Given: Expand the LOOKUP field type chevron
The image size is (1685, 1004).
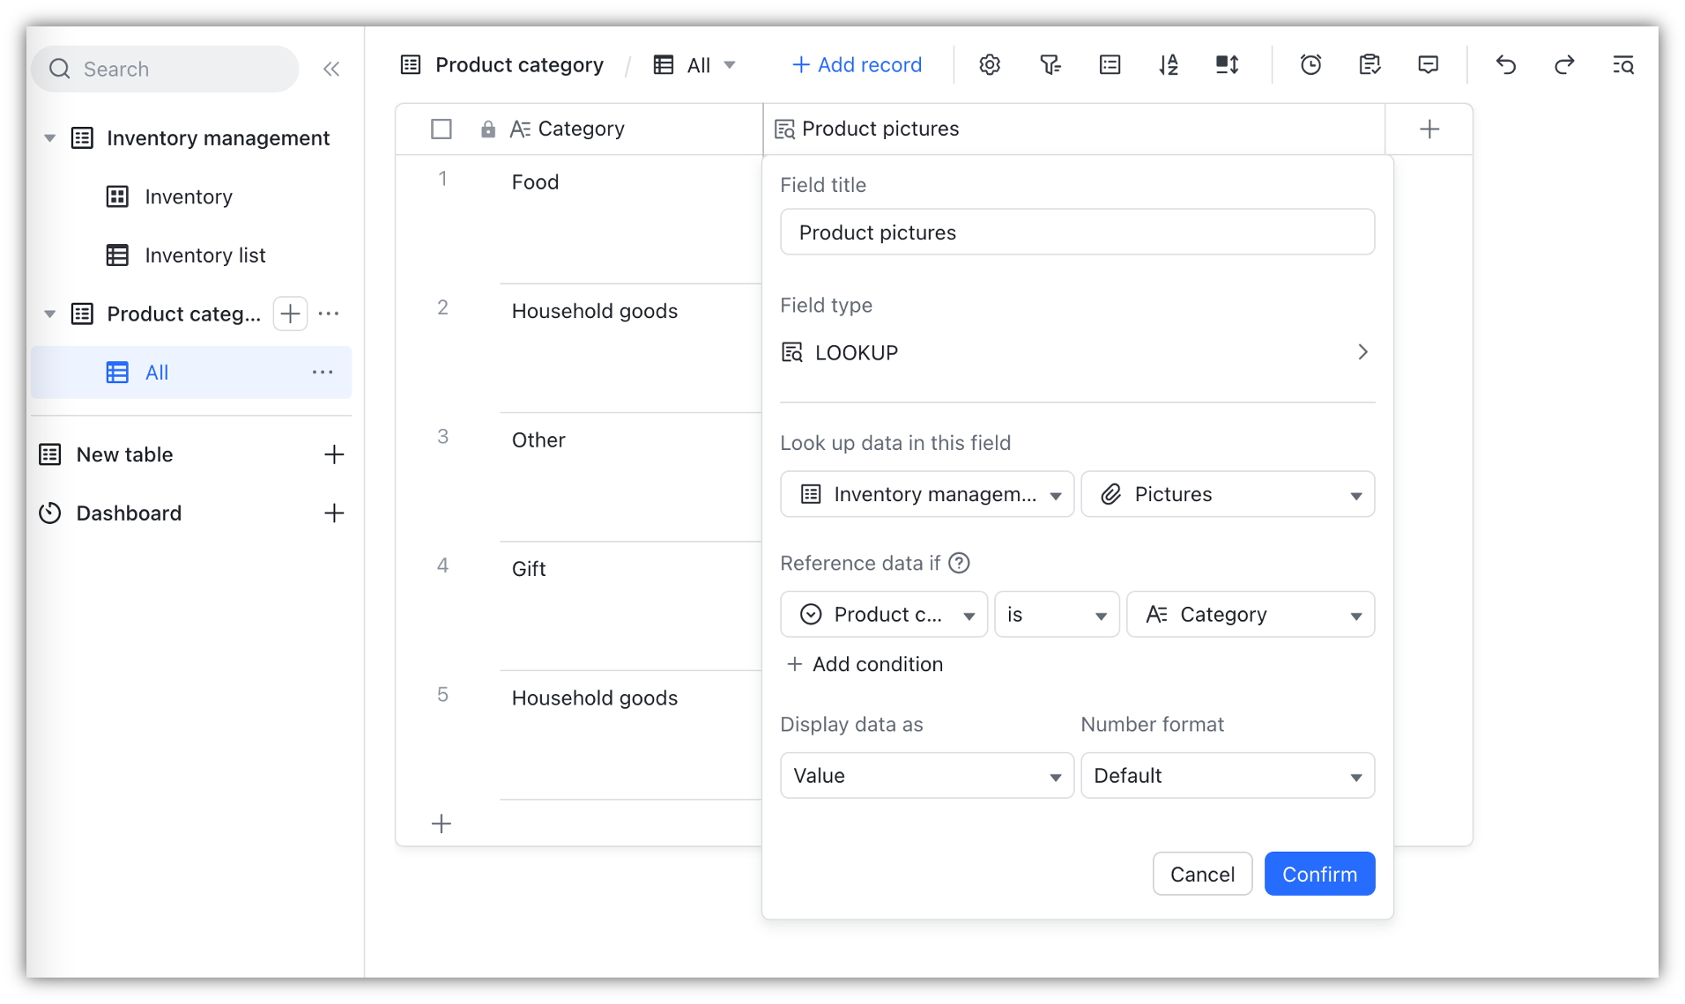Looking at the screenshot, I should pos(1362,352).
